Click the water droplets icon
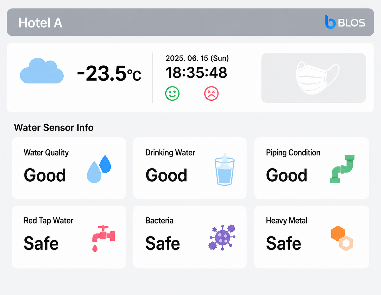Screen dimensions: 381x295 (99, 169)
